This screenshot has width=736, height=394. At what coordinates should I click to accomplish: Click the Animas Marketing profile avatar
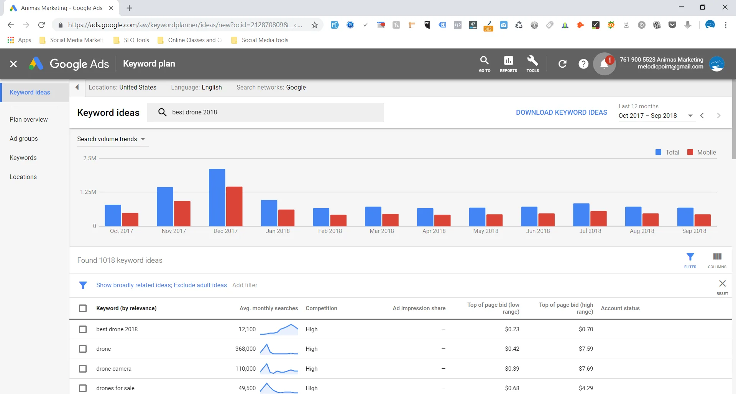(x=717, y=63)
